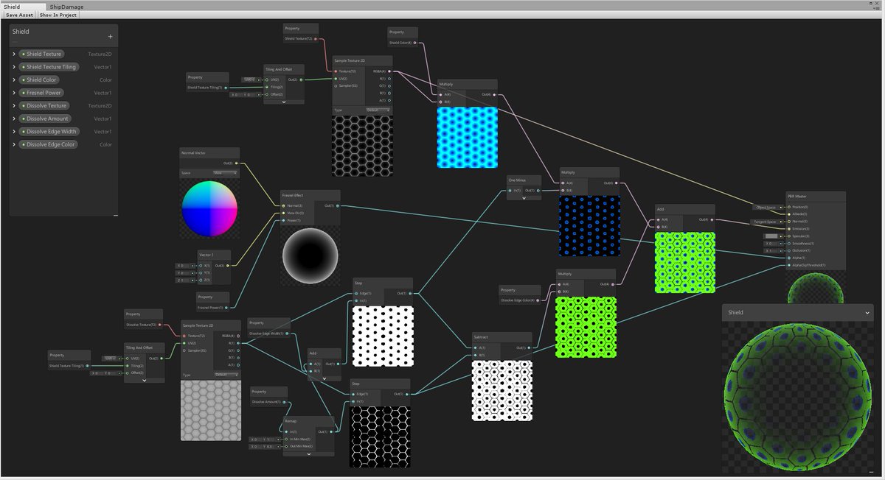Expand the Shield Texture property row
885x480 pixels.
tap(14, 54)
